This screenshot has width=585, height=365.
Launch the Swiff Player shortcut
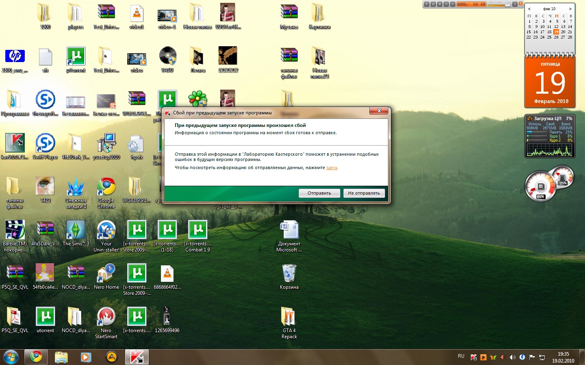click(x=45, y=146)
